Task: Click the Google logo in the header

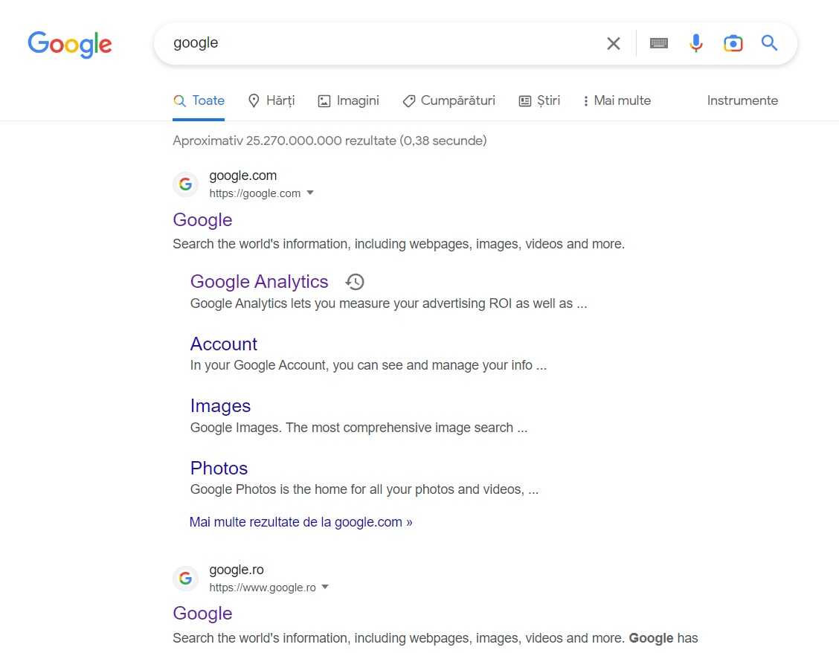Action: click(x=70, y=44)
